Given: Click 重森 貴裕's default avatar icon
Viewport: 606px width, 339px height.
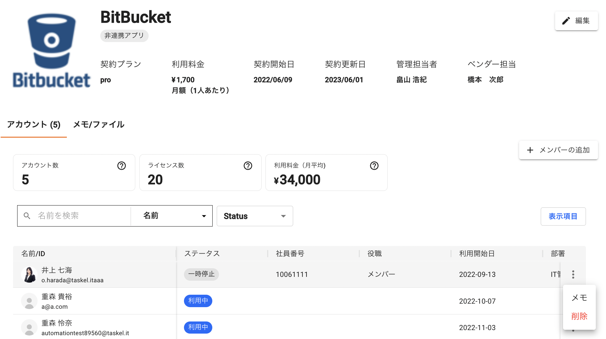Looking at the screenshot, I should 29,301.
